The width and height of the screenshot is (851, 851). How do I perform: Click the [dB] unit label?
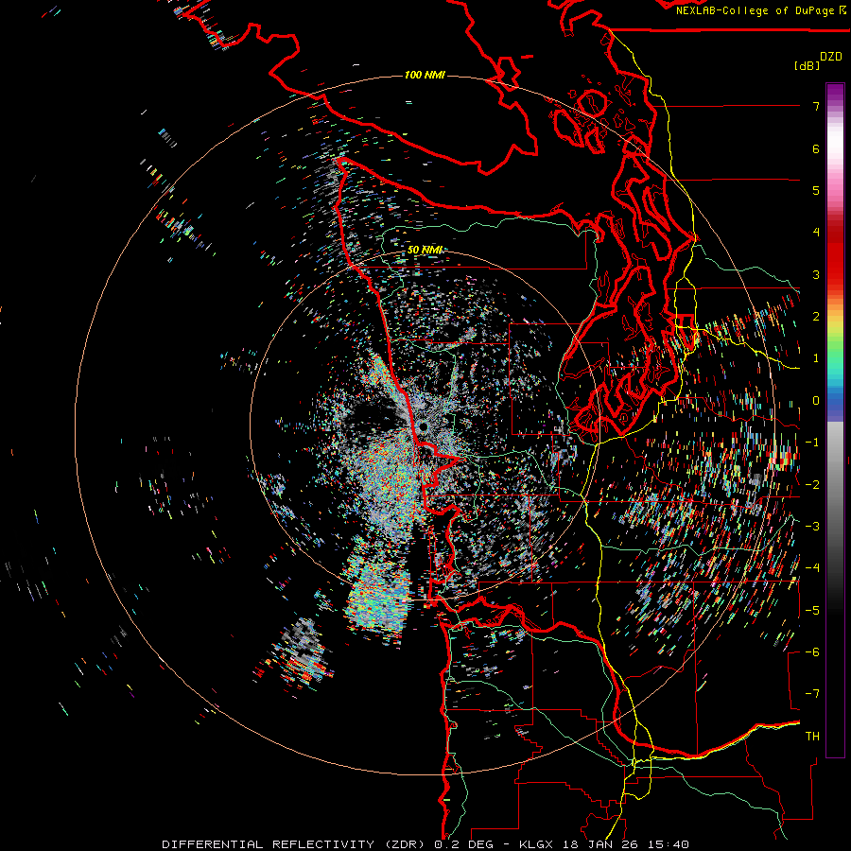pyautogui.click(x=807, y=65)
